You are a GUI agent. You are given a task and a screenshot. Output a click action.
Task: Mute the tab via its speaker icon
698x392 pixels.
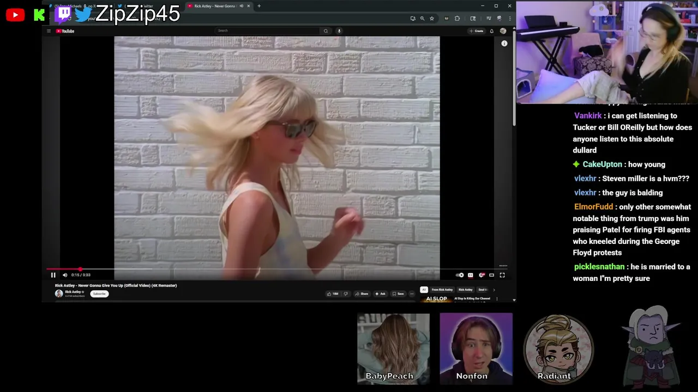coord(242,6)
